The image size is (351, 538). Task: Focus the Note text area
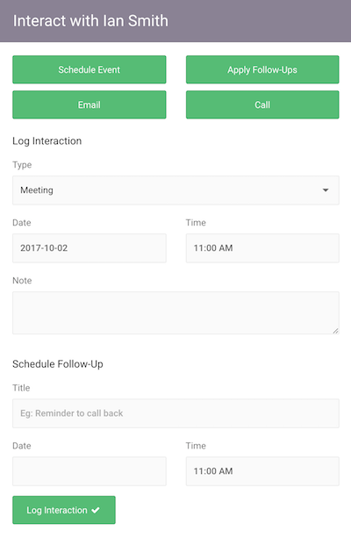click(x=175, y=313)
